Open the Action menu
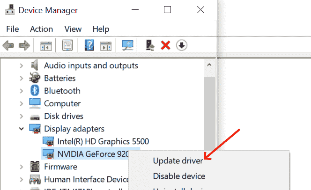The image size is (311, 190). (41, 29)
